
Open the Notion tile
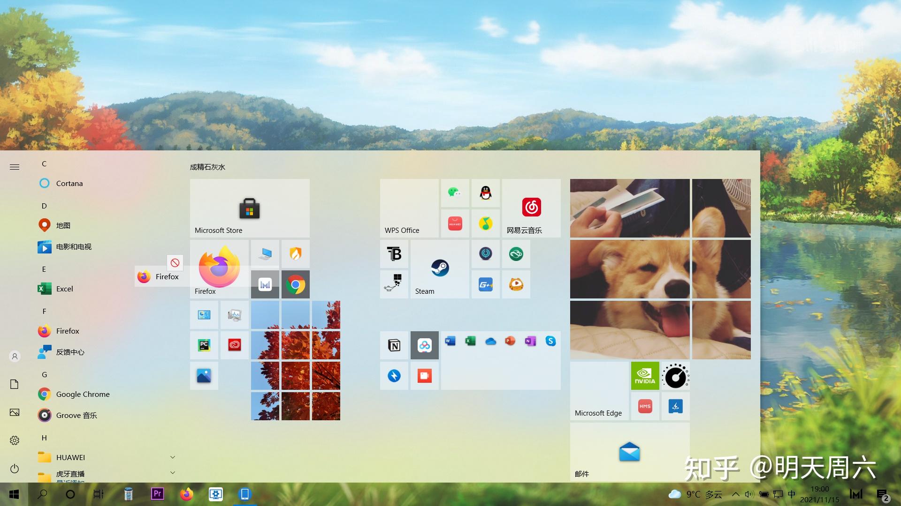[x=394, y=345]
